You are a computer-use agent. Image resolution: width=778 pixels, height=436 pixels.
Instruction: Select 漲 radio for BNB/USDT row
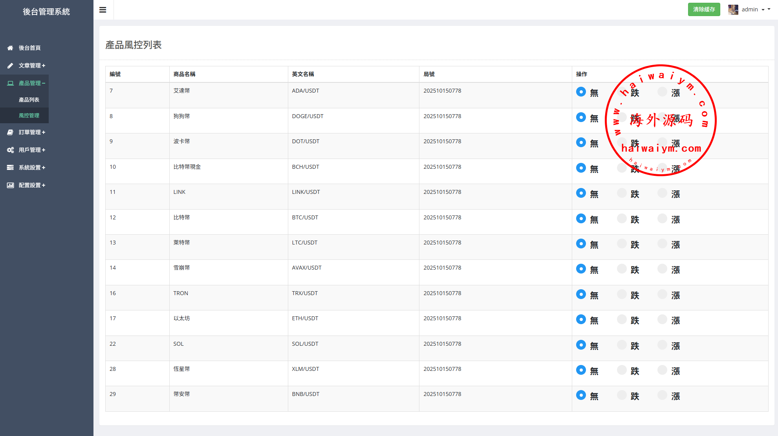tap(662, 395)
